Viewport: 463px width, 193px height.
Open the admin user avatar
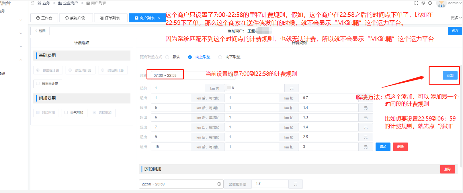(x=441, y=3)
